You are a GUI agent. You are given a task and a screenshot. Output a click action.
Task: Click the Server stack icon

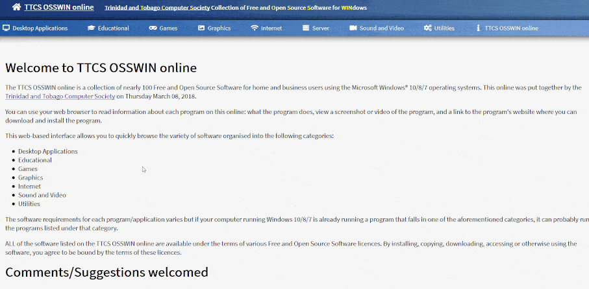pos(305,28)
